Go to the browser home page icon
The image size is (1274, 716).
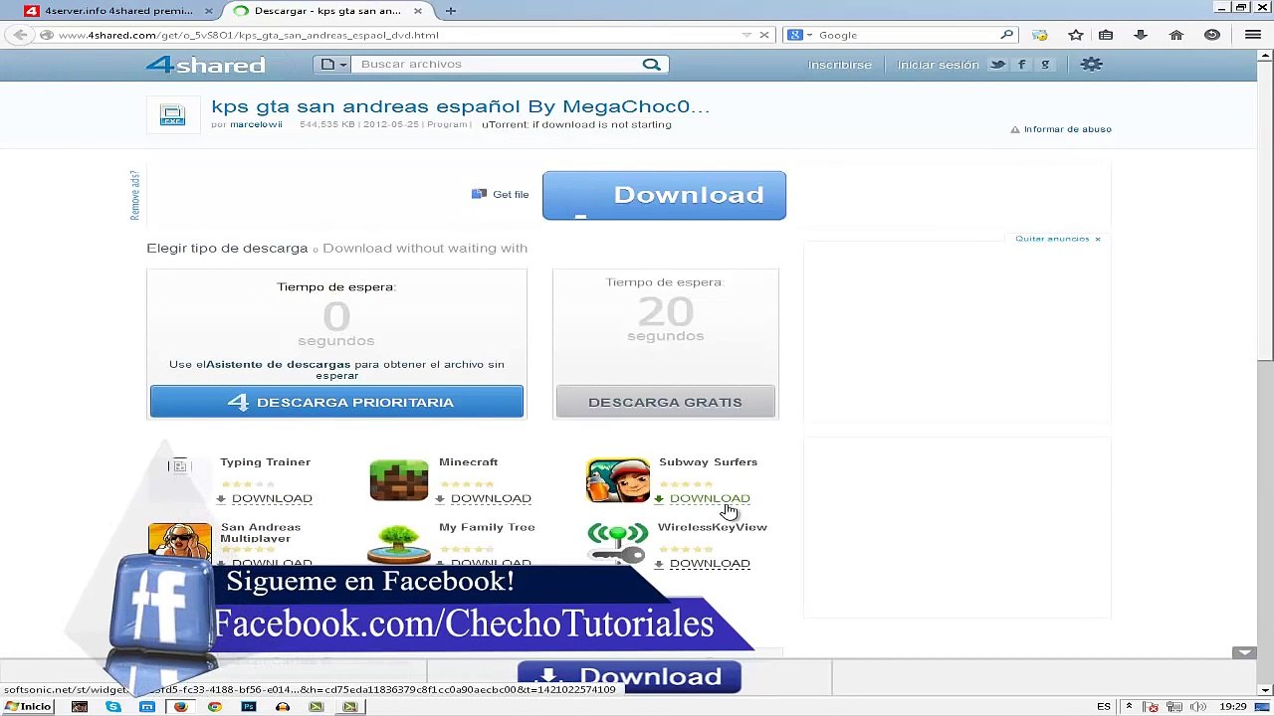(x=1176, y=35)
